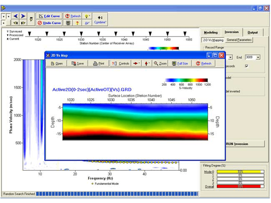Click Zoom in the 2D Vs Map toolbar
Screen dimensions: 271x203
pos(160,63)
